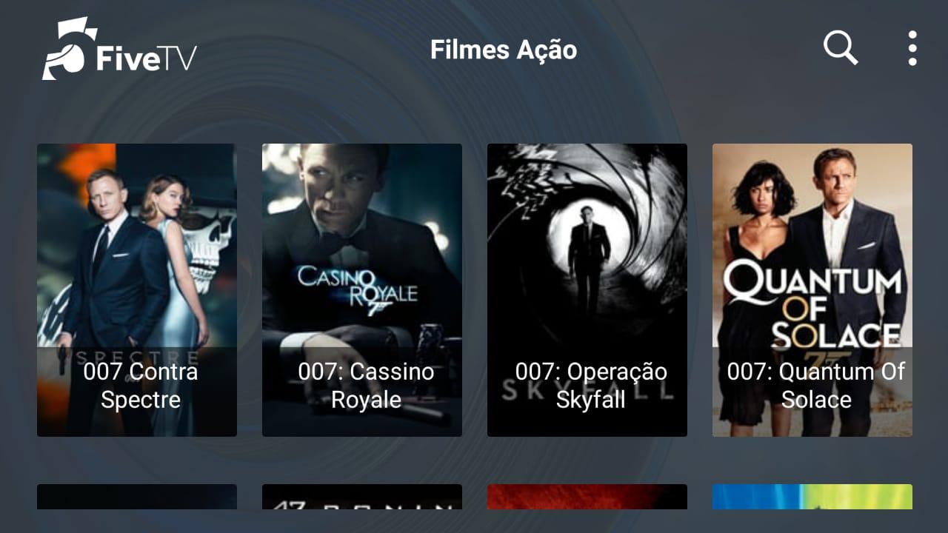Image resolution: width=948 pixels, height=533 pixels.
Task: Click the FiveTV wordmark text
Action: [x=146, y=58]
